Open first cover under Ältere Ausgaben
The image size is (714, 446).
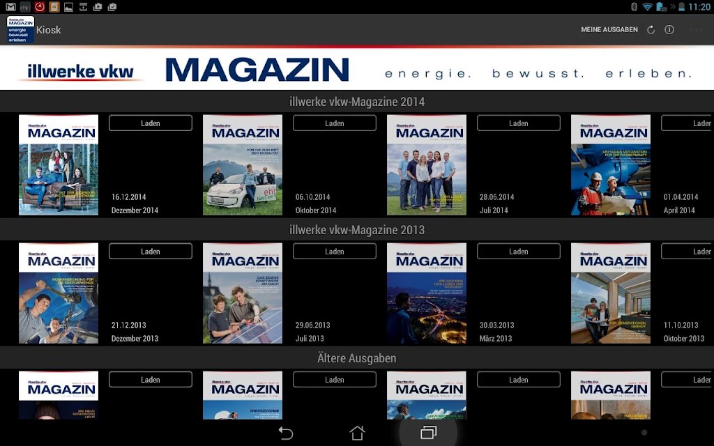coord(59,395)
